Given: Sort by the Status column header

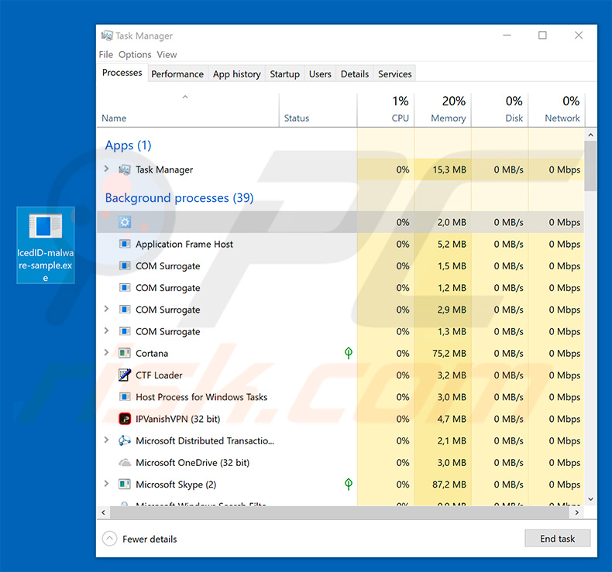Looking at the screenshot, I should coord(297,118).
